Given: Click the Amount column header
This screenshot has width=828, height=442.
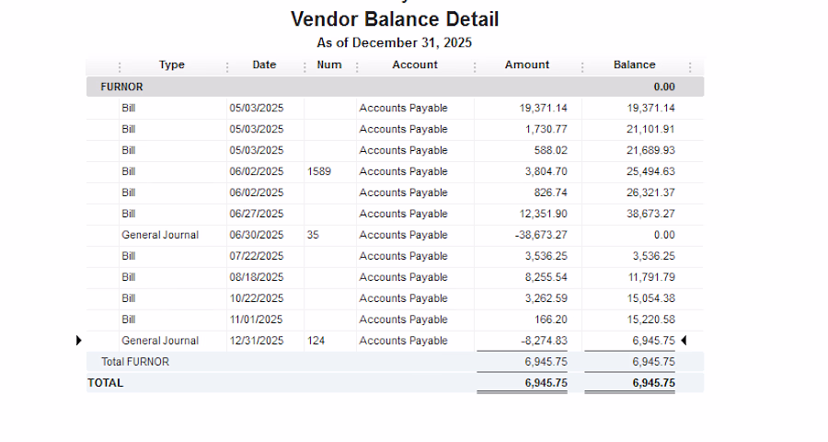Looking at the screenshot, I should coord(527,65).
